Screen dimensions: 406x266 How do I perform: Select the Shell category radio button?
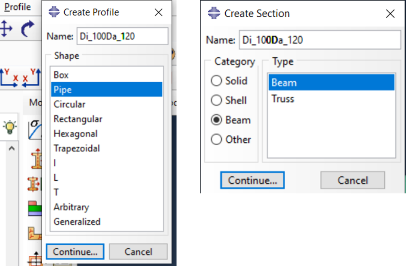point(216,100)
